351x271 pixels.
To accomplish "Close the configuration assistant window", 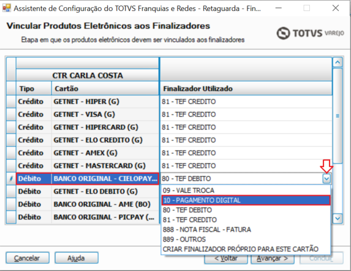I will [x=335, y=9].
